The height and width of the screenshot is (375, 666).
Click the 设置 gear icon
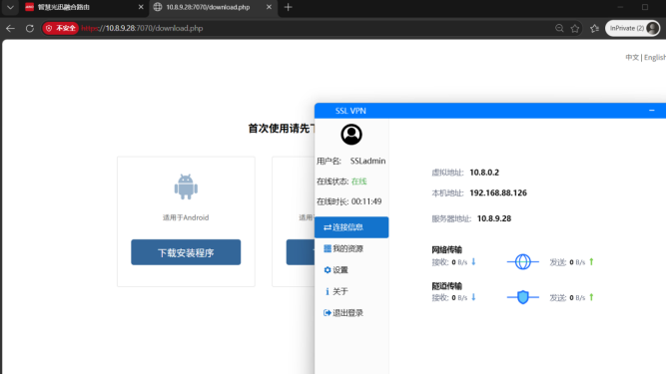pyautogui.click(x=328, y=270)
